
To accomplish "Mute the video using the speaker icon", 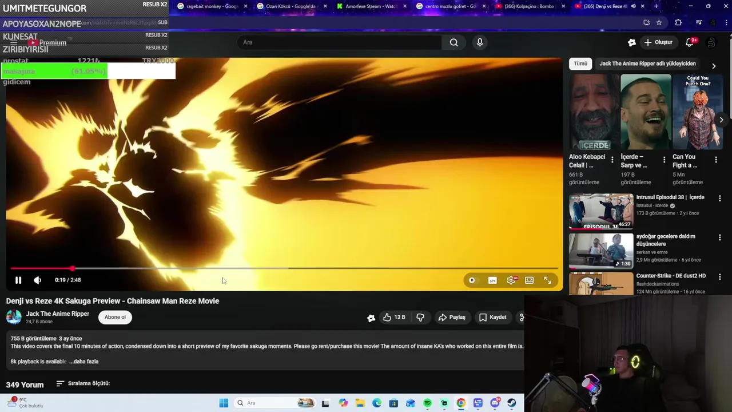I will click(x=38, y=280).
